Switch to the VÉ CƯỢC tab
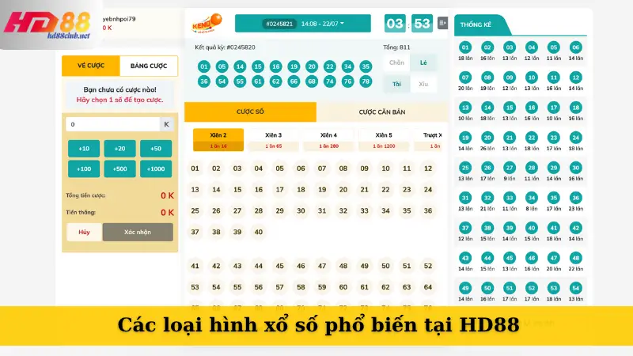The height and width of the screenshot is (356, 633). (x=91, y=66)
